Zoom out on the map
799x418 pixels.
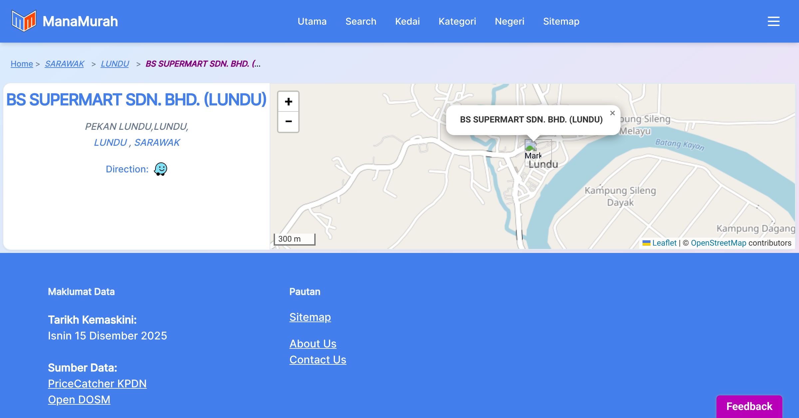[x=288, y=122]
